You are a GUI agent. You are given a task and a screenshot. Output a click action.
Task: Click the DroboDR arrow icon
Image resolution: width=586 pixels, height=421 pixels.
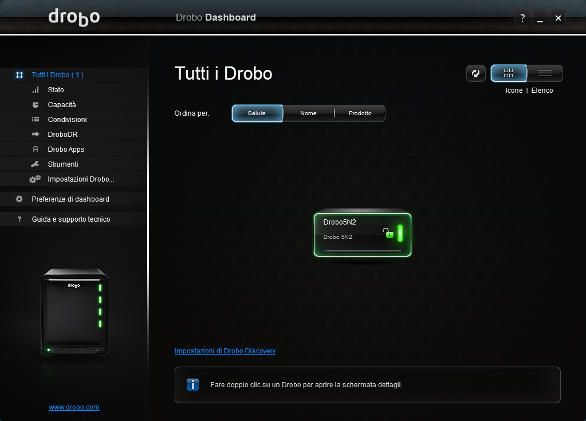[x=36, y=135]
